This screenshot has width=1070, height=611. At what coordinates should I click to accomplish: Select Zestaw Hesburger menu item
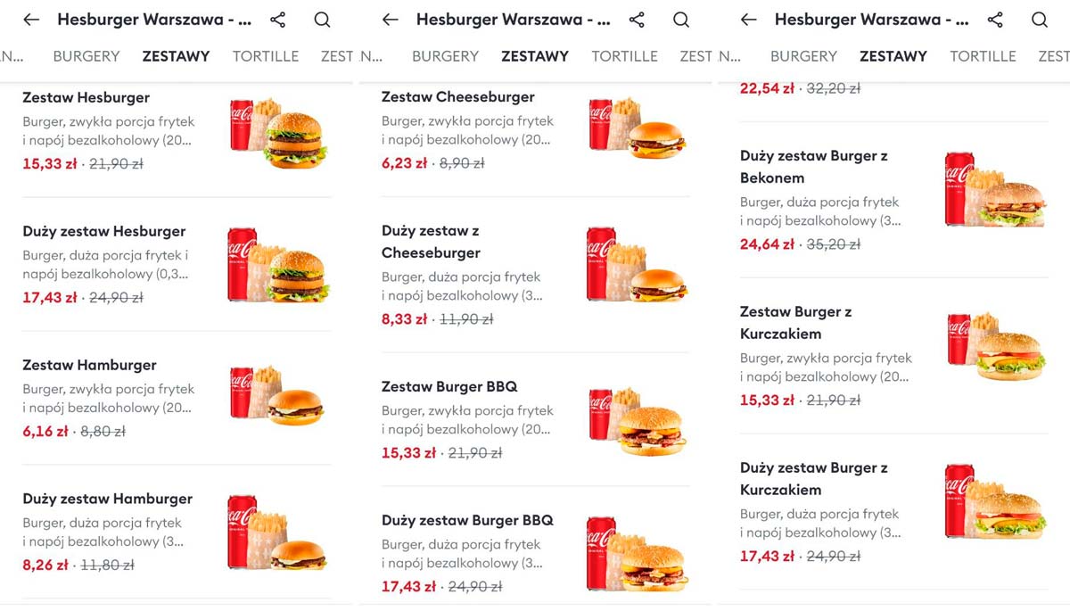tap(177, 130)
